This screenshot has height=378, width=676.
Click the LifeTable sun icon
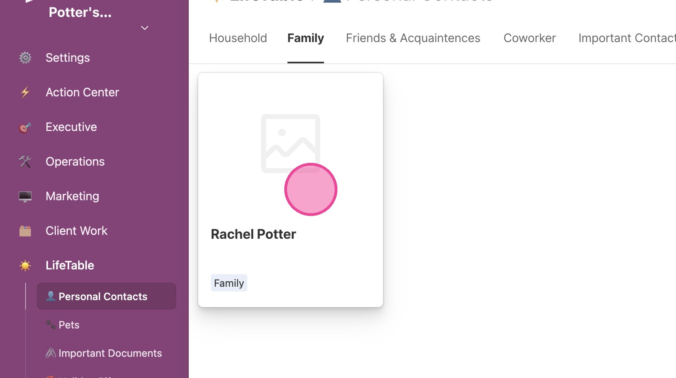point(25,266)
